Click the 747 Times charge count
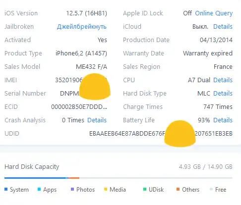Screen dimensions: 241x205 218,107
